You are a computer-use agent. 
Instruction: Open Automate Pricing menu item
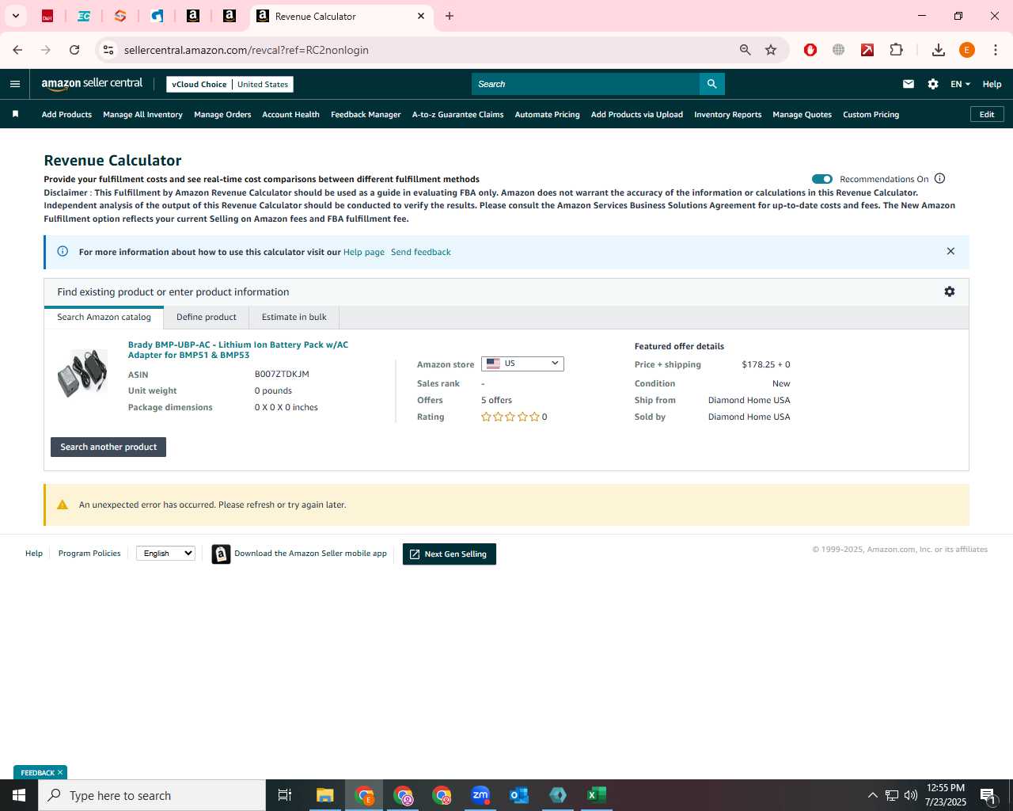coord(547,114)
